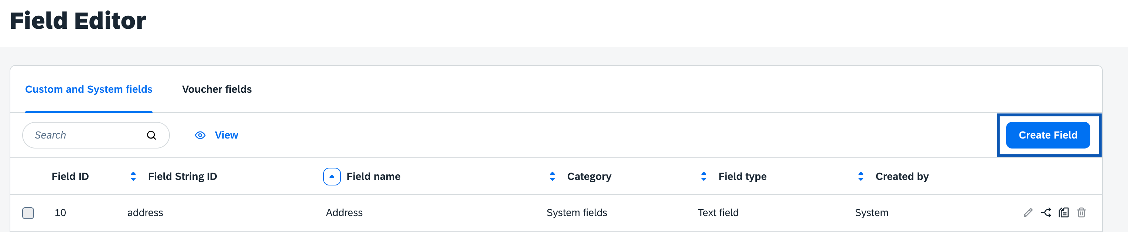This screenshot has height=232, width=1128.
Task: Click the View link text
Action: (x=226, y=135)
